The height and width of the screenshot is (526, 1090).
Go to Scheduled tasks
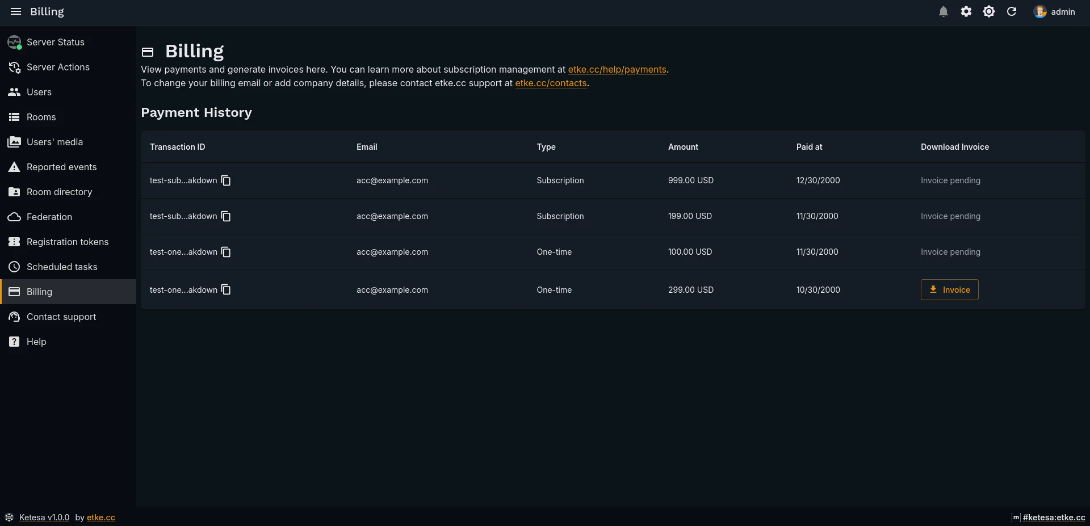point(68,267)
